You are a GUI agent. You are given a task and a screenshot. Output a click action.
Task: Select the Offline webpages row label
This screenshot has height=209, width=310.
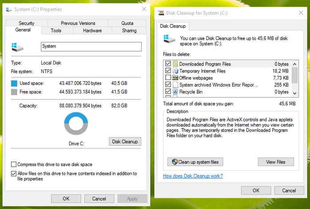pyautogui.click(x=196, y=78)
